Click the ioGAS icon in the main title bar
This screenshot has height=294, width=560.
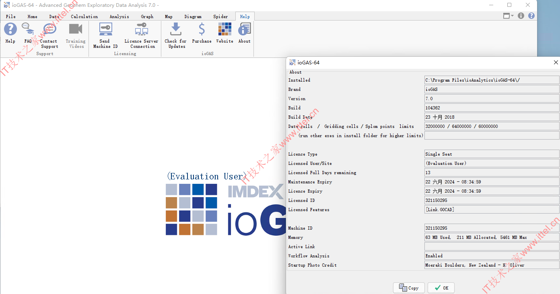point(7,5)
